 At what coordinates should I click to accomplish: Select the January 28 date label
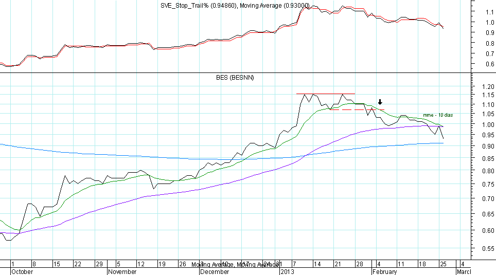359,264
